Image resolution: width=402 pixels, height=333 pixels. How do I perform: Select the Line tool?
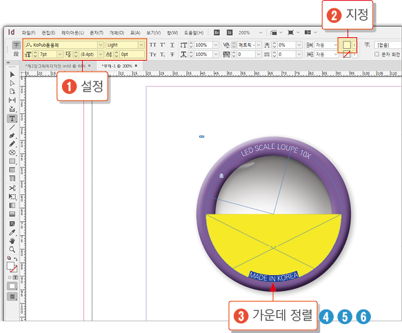[12, 127]
